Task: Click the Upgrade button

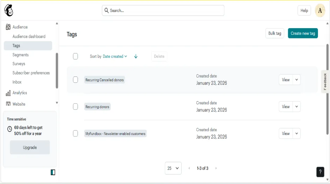Action: point(30,147)
